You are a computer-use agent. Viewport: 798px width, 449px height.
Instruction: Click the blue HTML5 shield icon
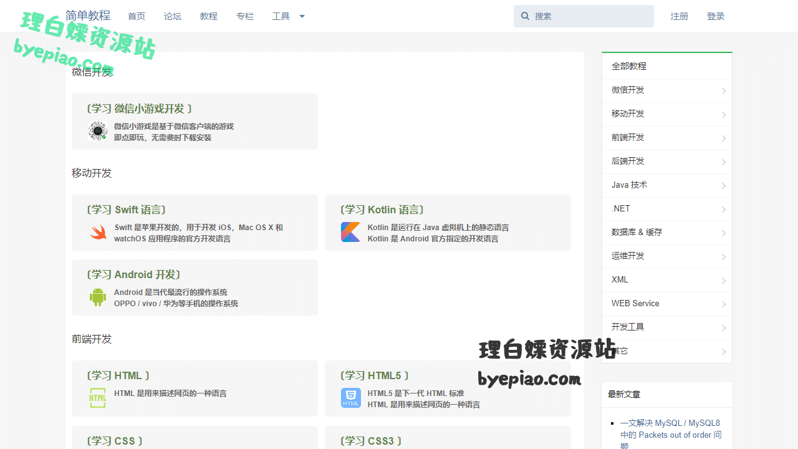click(x=350, y=398)
